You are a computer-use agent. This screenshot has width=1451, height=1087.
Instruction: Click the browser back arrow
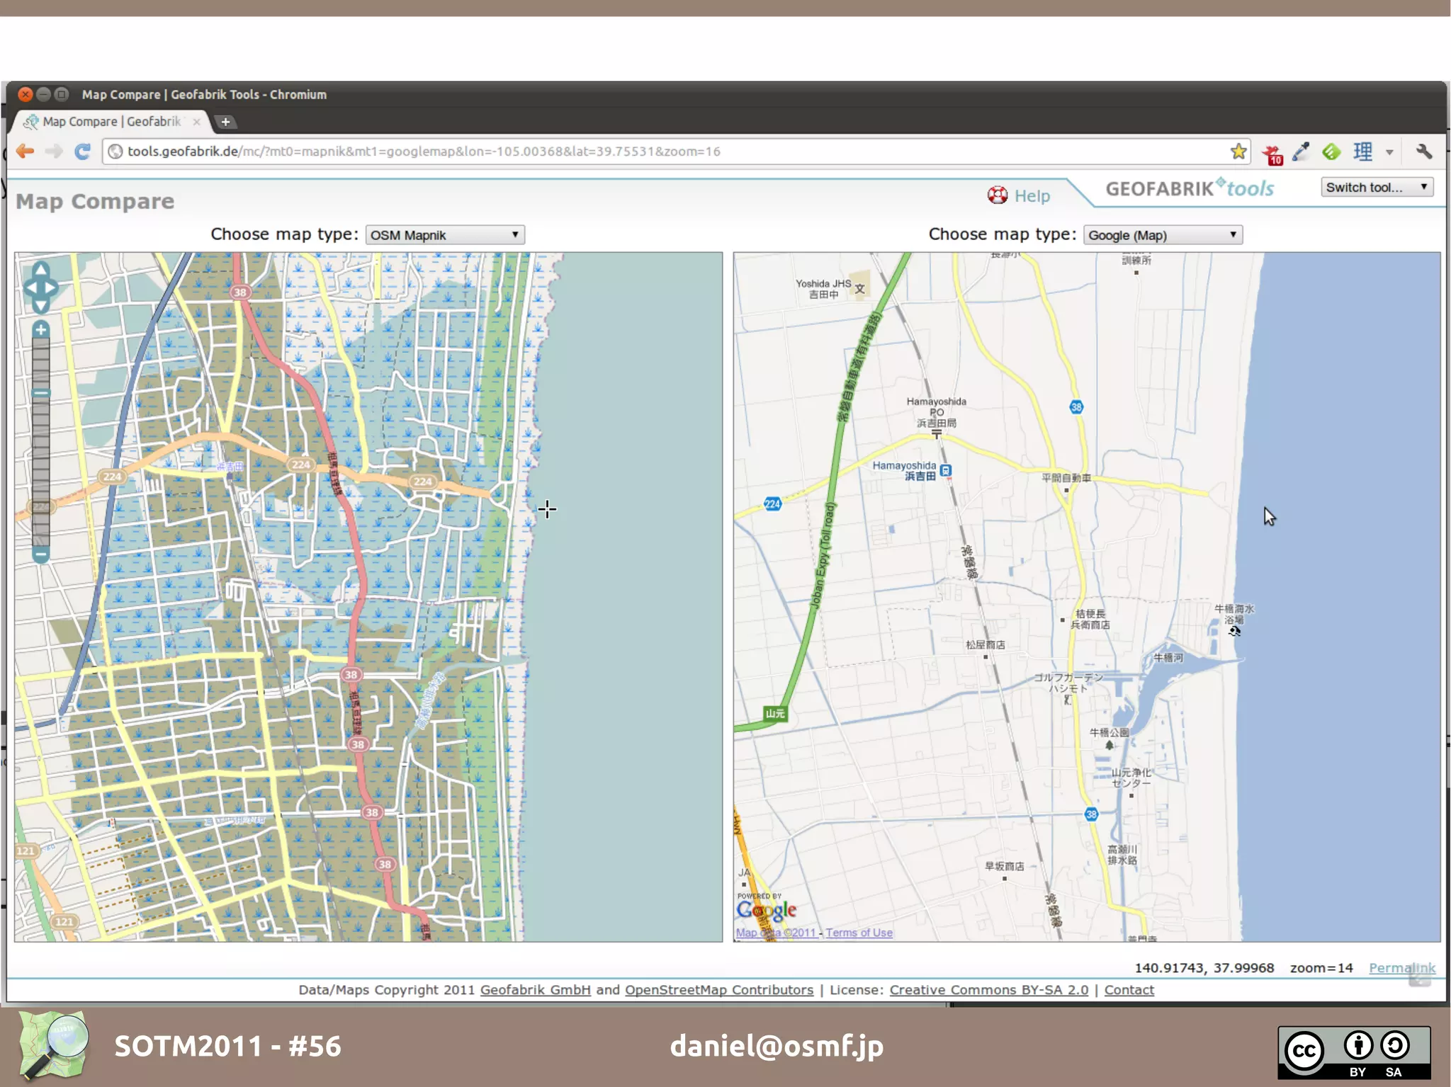pyautogui.click(x=26, y=152)
